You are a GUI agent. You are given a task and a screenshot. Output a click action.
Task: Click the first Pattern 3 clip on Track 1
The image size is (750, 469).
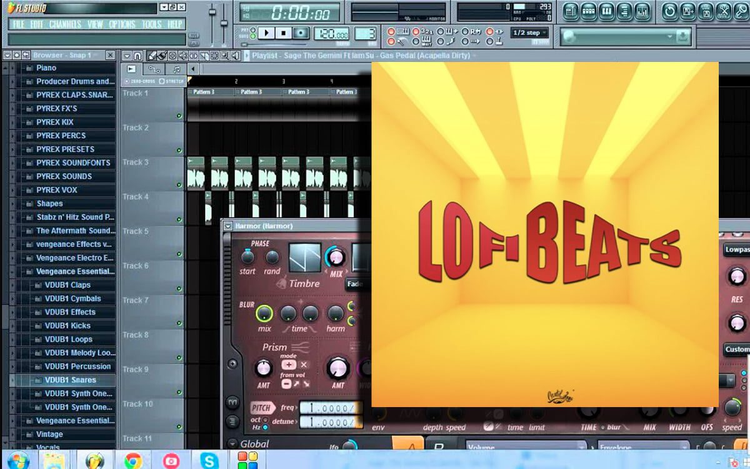coord(211,92)
